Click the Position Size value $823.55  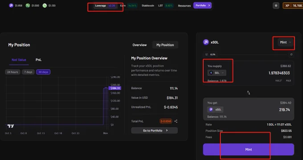point(286,131)
